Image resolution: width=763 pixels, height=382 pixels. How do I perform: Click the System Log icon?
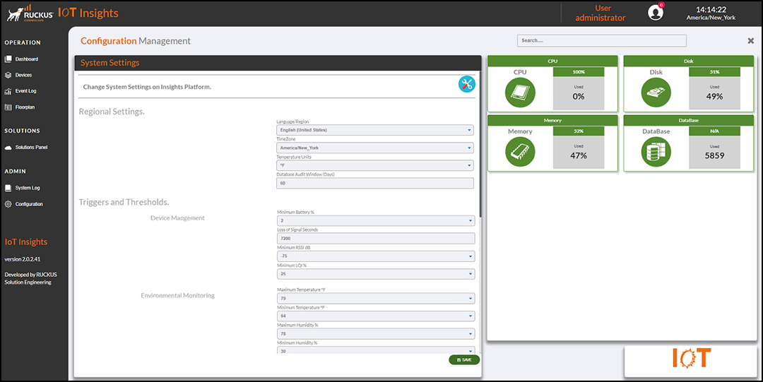pyautogui.click(x=8, y=188)
